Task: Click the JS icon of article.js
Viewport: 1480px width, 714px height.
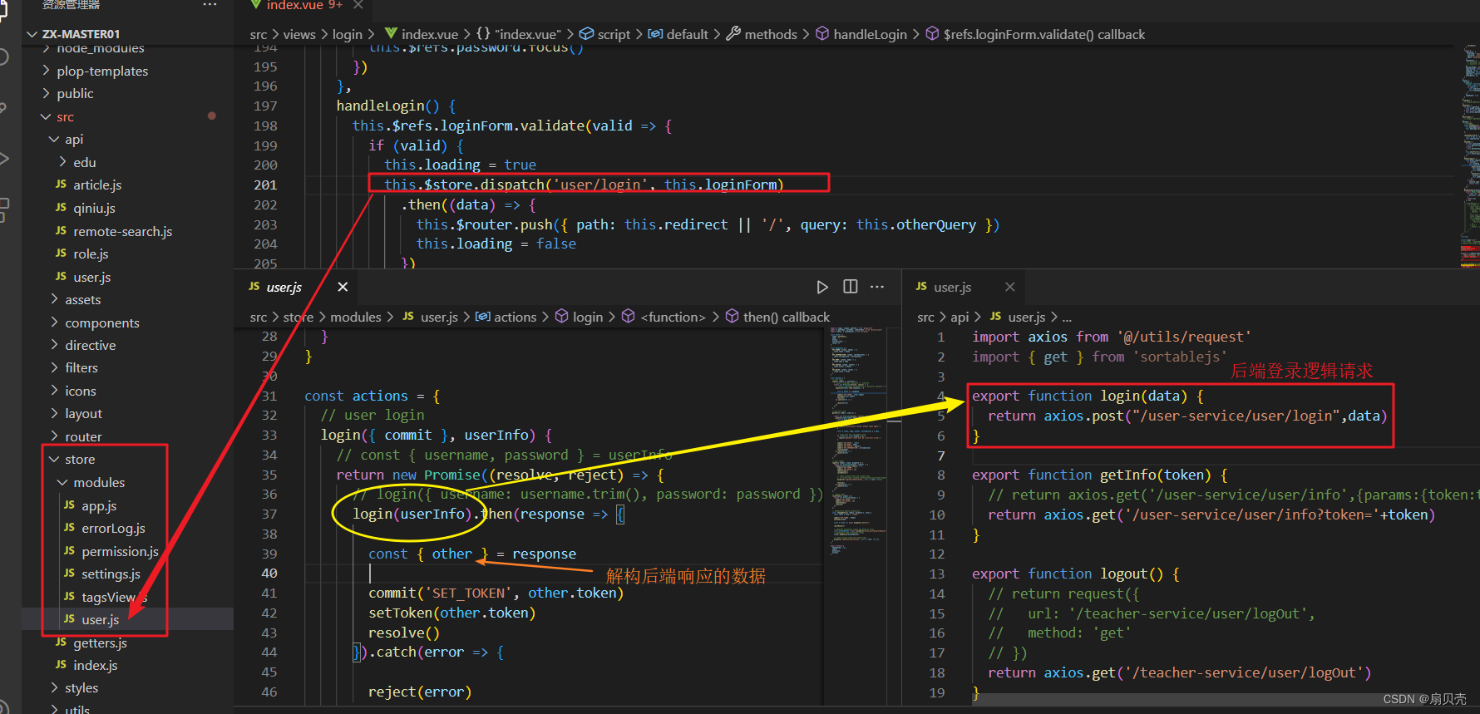Action: click(61, 185)
